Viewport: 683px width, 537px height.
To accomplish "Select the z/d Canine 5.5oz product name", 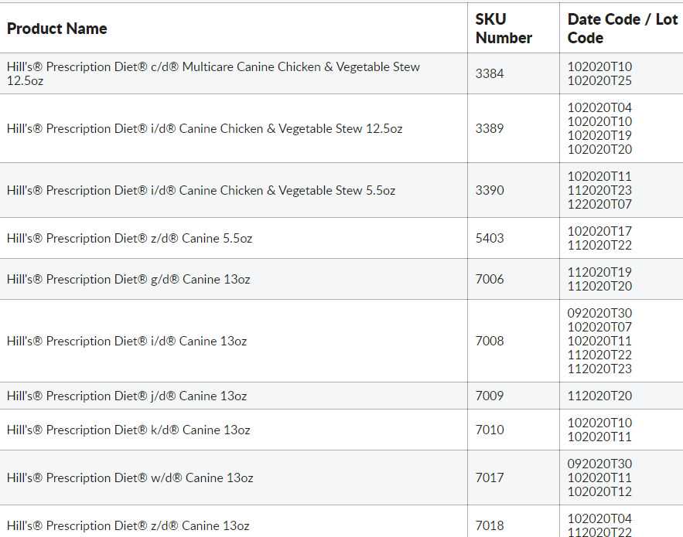I will [130, 238].
